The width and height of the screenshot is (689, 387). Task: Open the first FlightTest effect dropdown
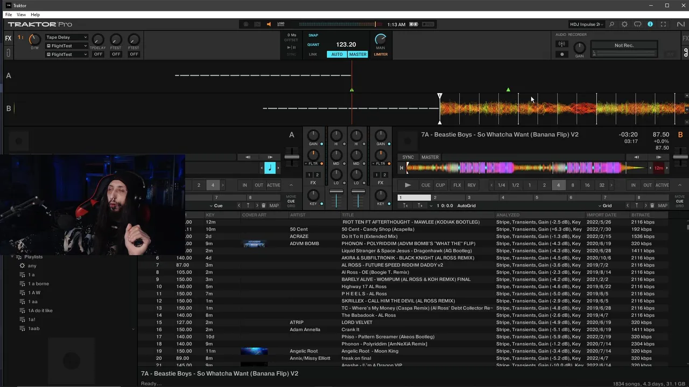point(66,46)
